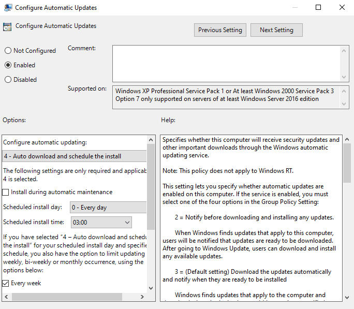The height and width of the screenshot is (309, 354).
Task: Click Options pane vertical scrollbar thumb
Action: coord(151,187)
